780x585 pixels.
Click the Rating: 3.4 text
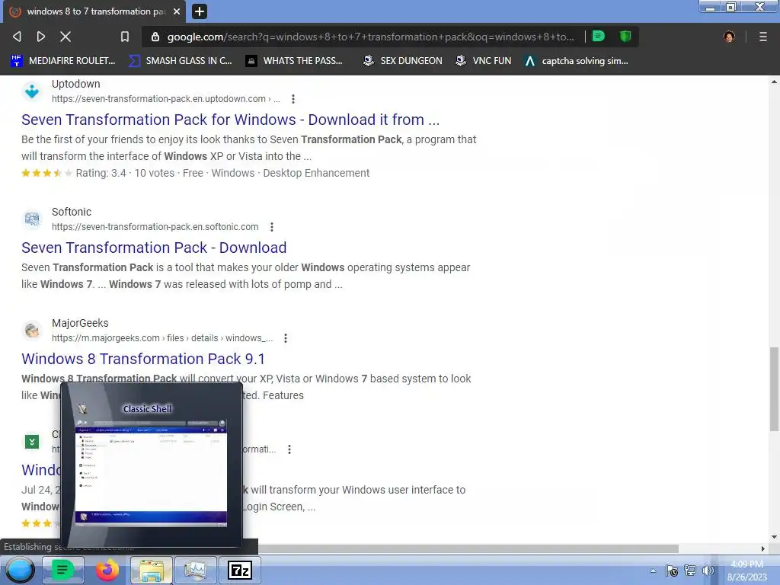[x=101, y=173]
